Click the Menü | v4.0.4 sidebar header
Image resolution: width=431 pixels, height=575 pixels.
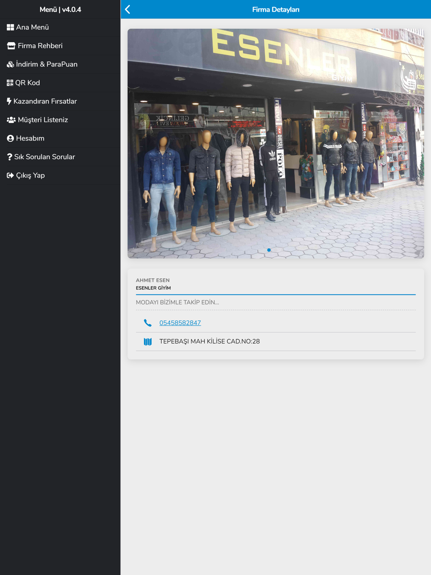60,9
